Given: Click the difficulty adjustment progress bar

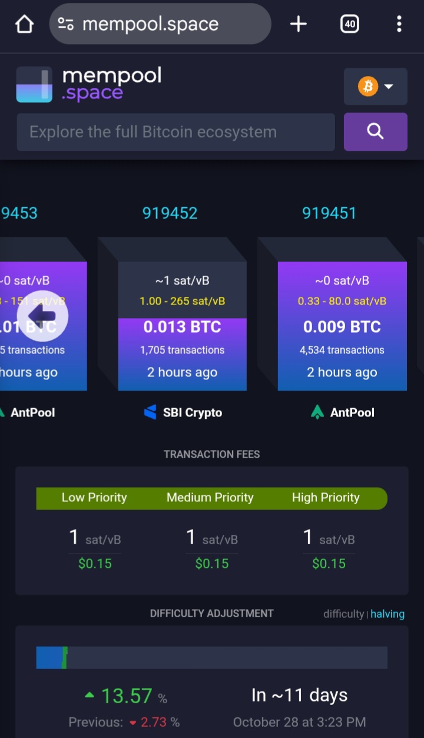Looking at the screenshot, I should coord(211,657).
